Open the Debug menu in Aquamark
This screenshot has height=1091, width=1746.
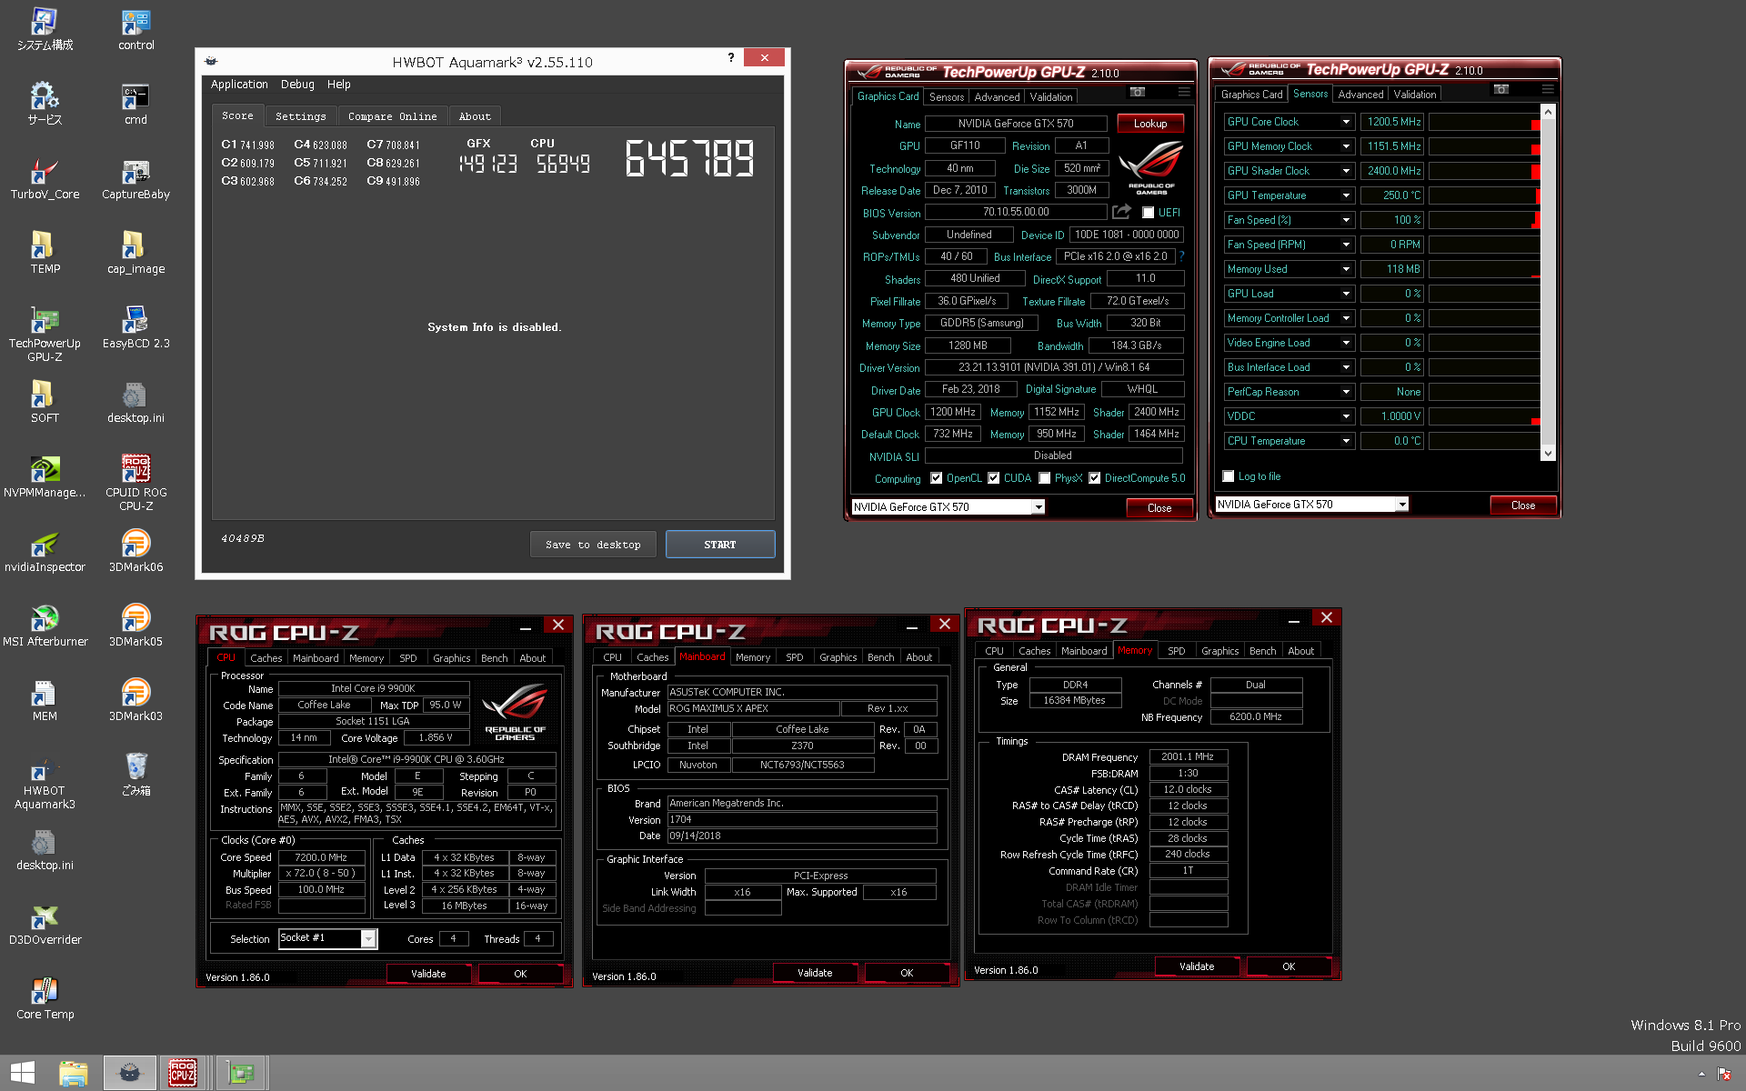tap(297, 85)
